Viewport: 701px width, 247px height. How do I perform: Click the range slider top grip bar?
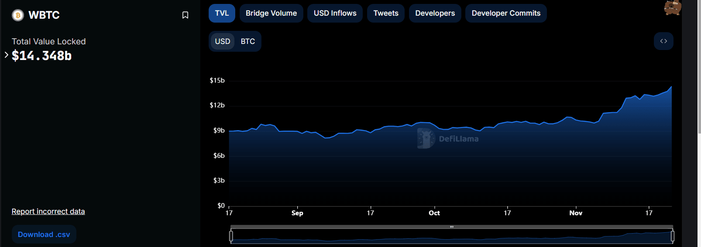(x=452, y=227)
